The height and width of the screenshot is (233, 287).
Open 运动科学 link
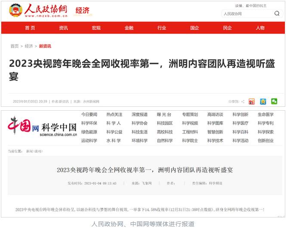tap(89, 140)
